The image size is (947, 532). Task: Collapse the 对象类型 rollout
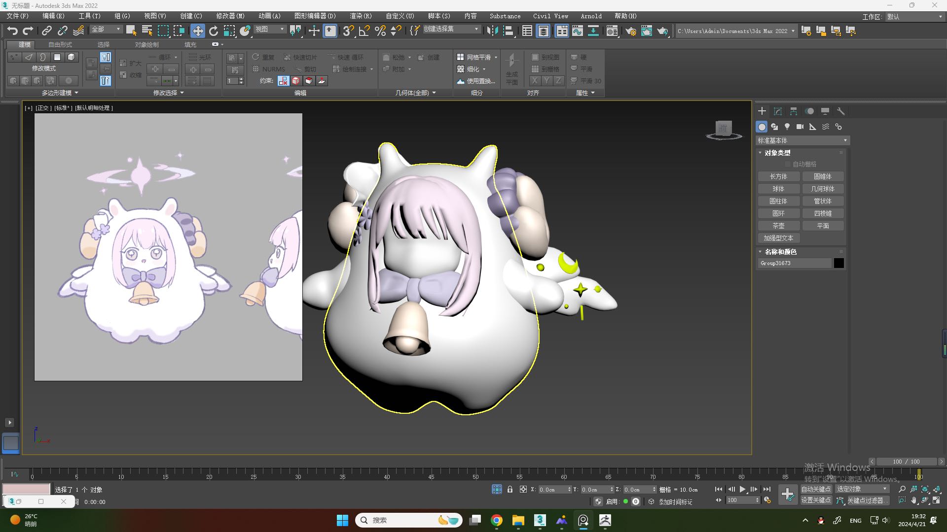pyautogui.click(x=777, y=153)
